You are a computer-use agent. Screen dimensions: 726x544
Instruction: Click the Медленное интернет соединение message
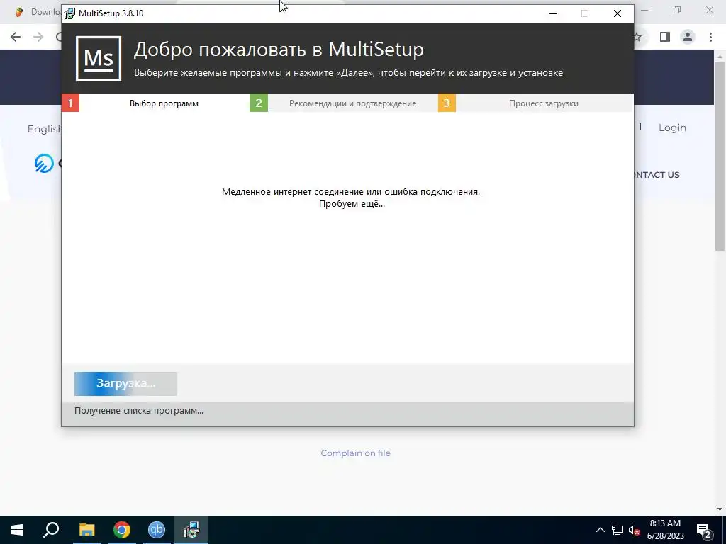pos(351,191)
